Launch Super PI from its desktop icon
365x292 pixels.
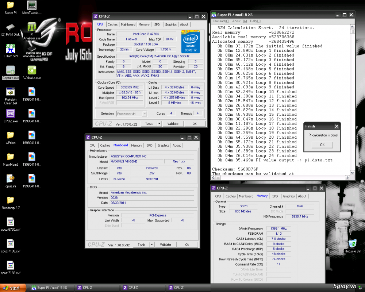coord(10,7)
